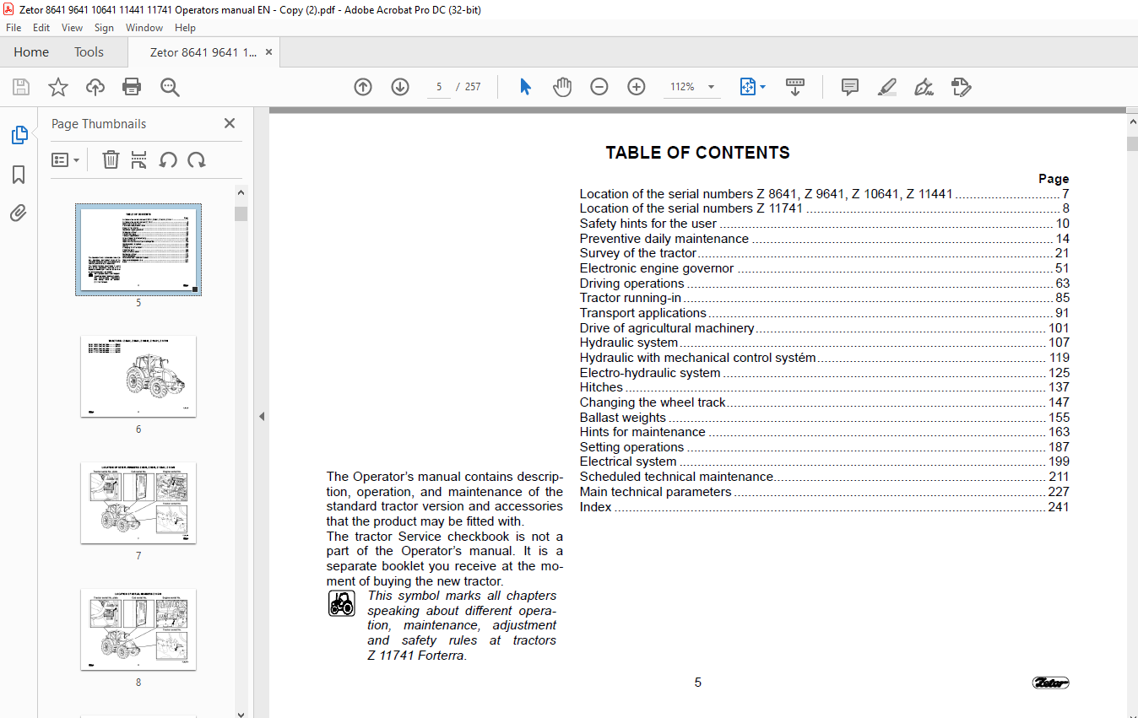Click the stamp/request signature icon
This screenshot has width=1138, height=718.
click(x=961, y=87)
